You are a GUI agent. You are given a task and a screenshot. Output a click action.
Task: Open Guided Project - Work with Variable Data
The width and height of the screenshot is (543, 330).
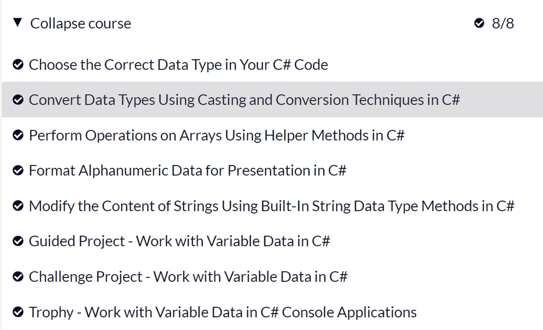coord(179,242)
